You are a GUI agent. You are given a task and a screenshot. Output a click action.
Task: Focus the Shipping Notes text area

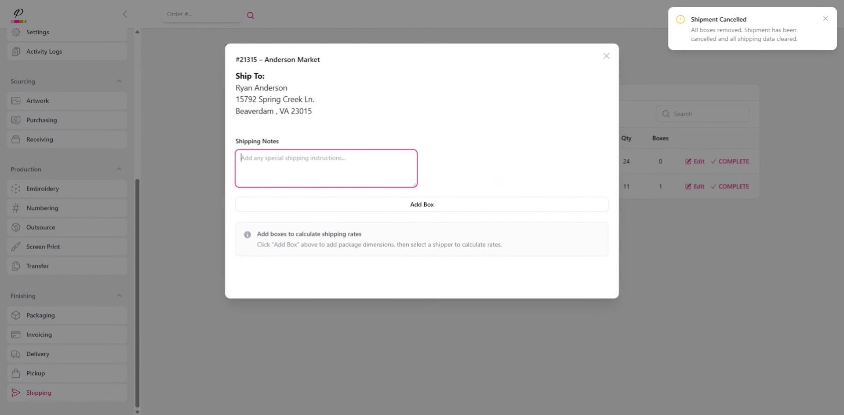pos(326,168)
